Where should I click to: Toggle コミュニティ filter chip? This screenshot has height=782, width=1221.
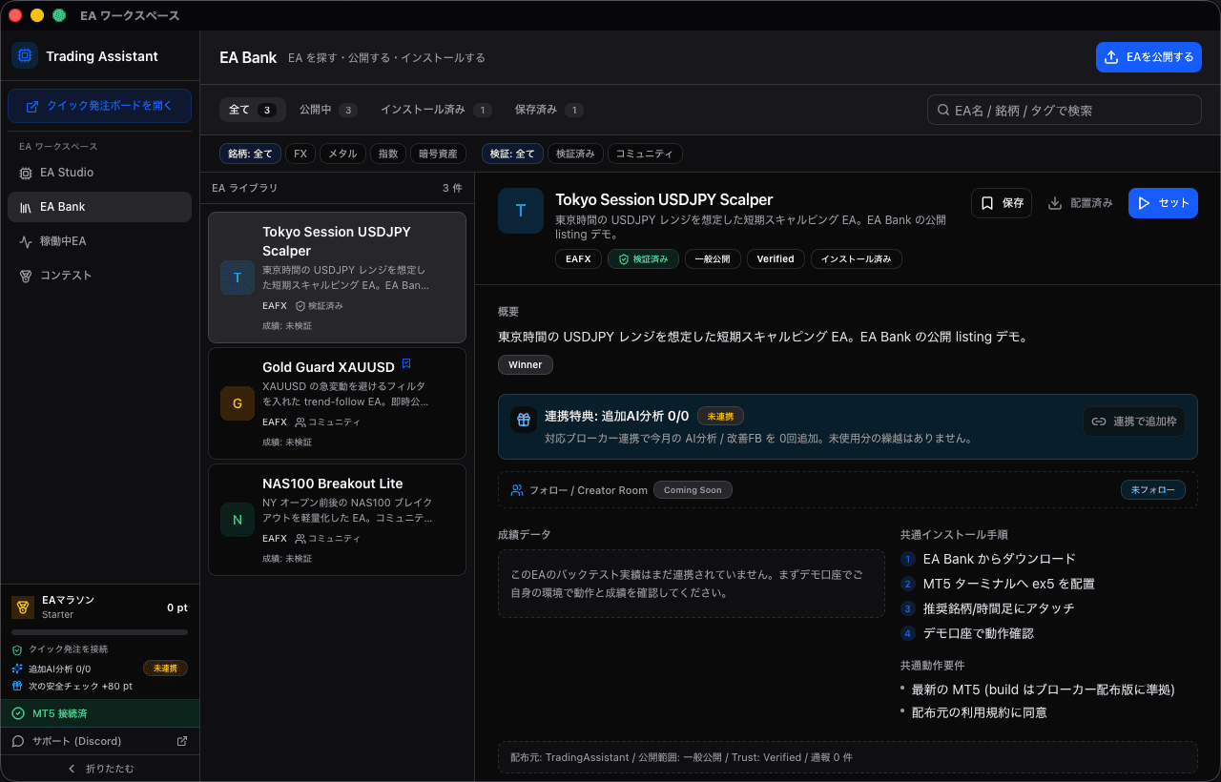point(645,154)
